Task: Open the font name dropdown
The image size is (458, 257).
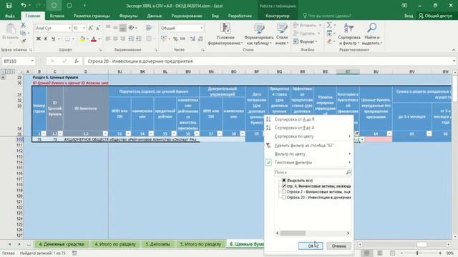Action: [x=69, y=28]
